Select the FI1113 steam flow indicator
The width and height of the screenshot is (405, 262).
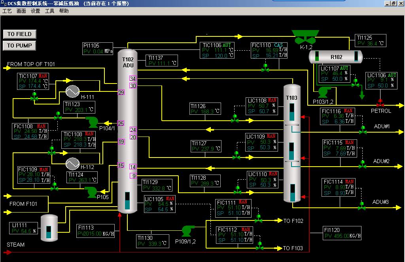(96, 231)
